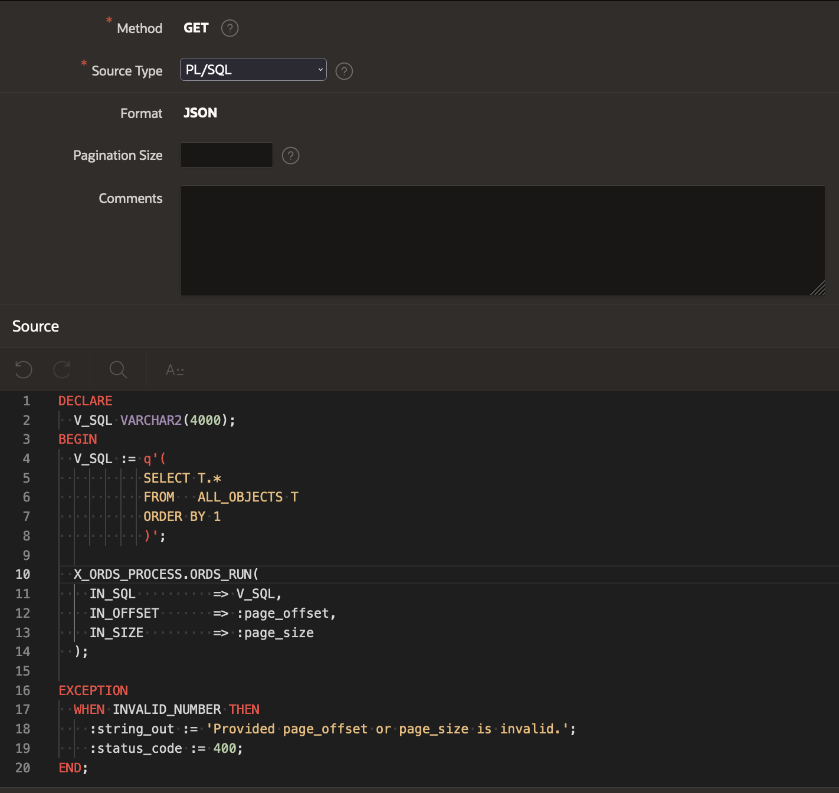Click the BEGIN keyword on line 3
839x793 pixels.
[78, 440]
